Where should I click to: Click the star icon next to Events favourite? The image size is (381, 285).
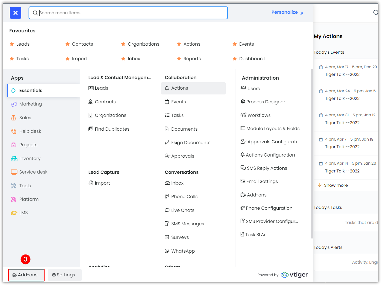click(x=235, y=44)
